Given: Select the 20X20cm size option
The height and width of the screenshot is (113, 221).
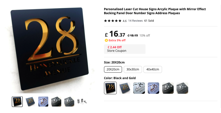Looking at the screenshot, I should click(113, 69).
